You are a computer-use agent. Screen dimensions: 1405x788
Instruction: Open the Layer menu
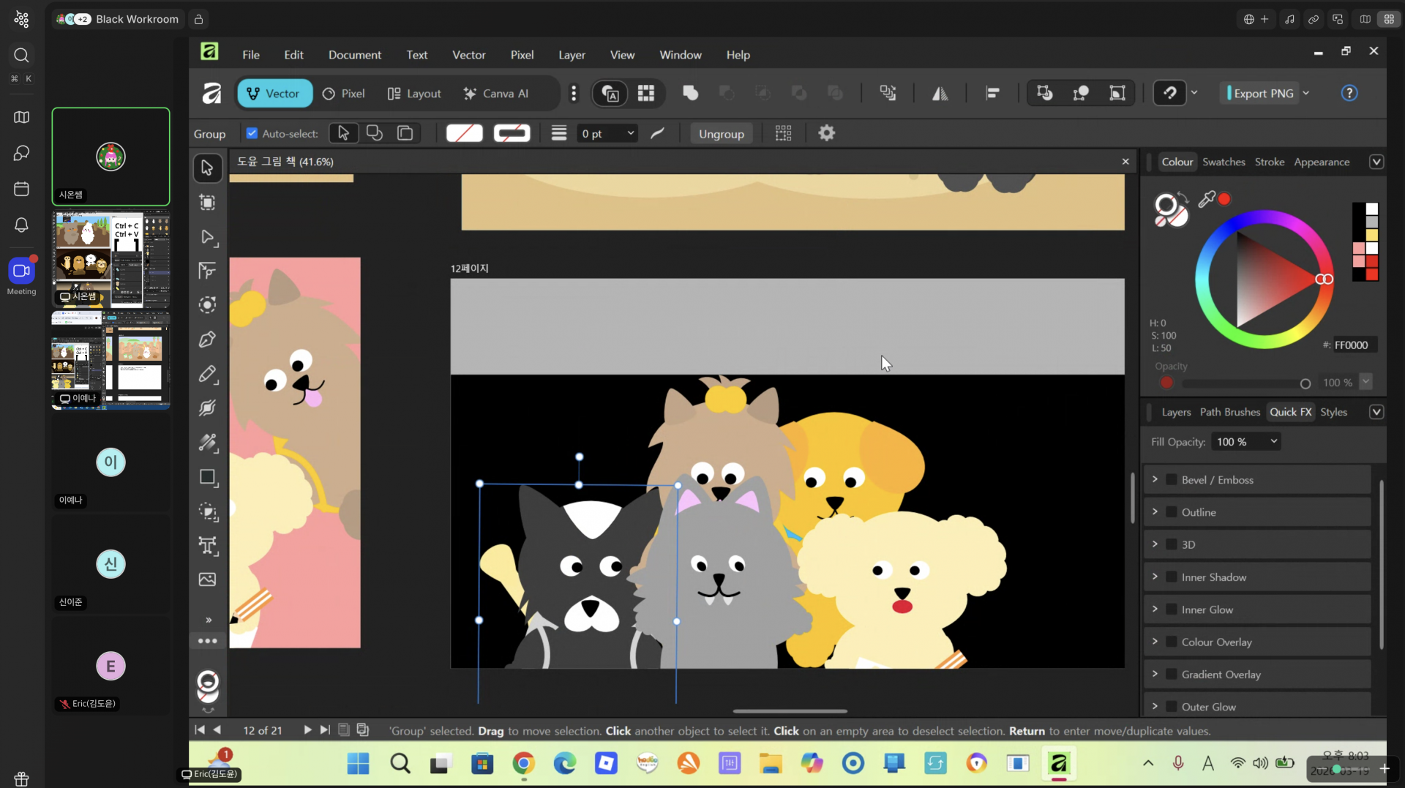pyautogui.click(x=572, y=55)
